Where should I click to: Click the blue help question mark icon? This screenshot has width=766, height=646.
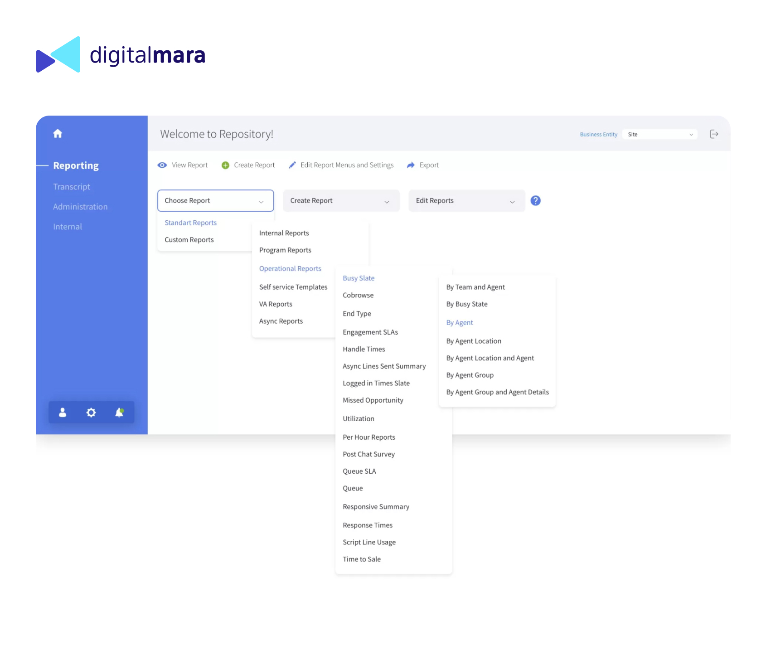[x=535, y=201]
